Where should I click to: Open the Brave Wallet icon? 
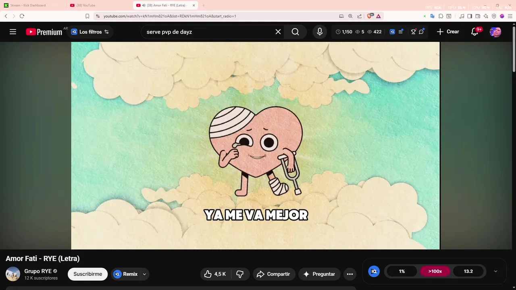[478, 16]
